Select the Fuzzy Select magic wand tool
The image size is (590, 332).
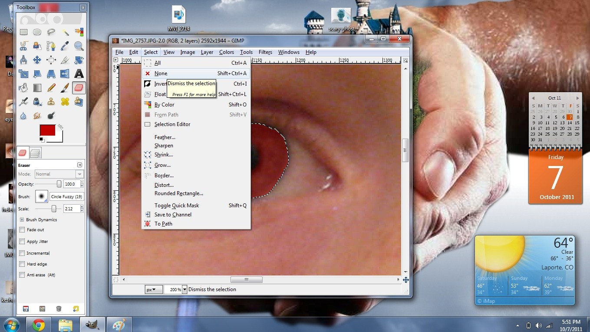pyautogui.click(x=65, y=32)
